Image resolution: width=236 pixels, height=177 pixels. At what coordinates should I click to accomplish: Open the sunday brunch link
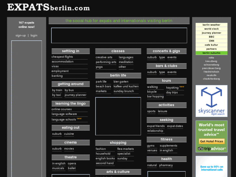click(x=124, y=91)
